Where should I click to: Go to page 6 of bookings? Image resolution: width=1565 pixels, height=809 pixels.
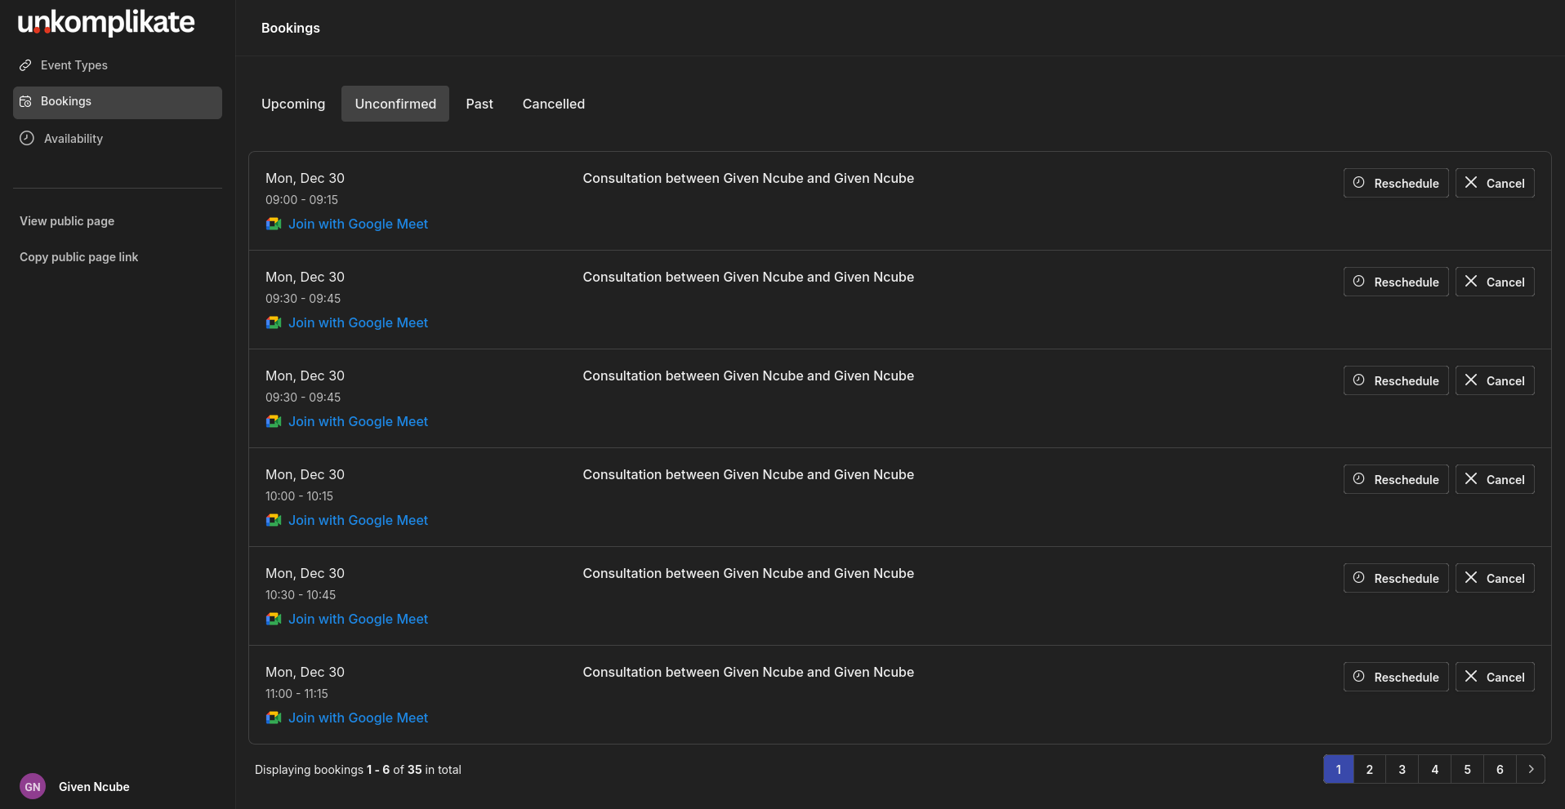pos(1500,769)
